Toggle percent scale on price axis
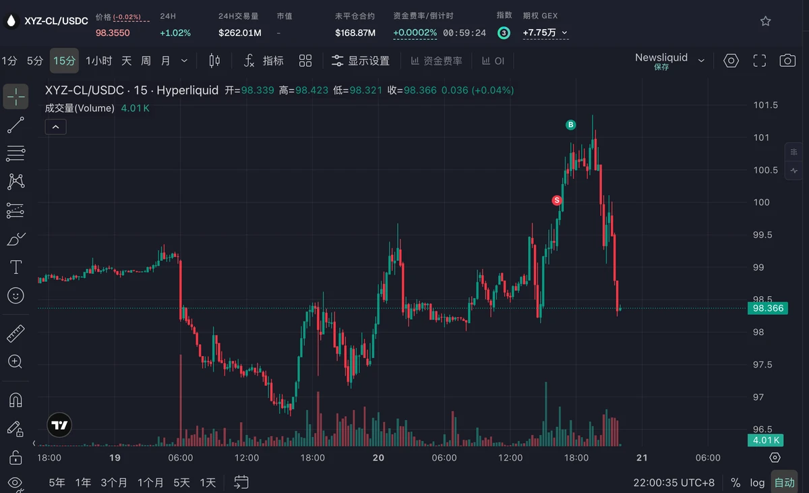 (x=736, y=483)
